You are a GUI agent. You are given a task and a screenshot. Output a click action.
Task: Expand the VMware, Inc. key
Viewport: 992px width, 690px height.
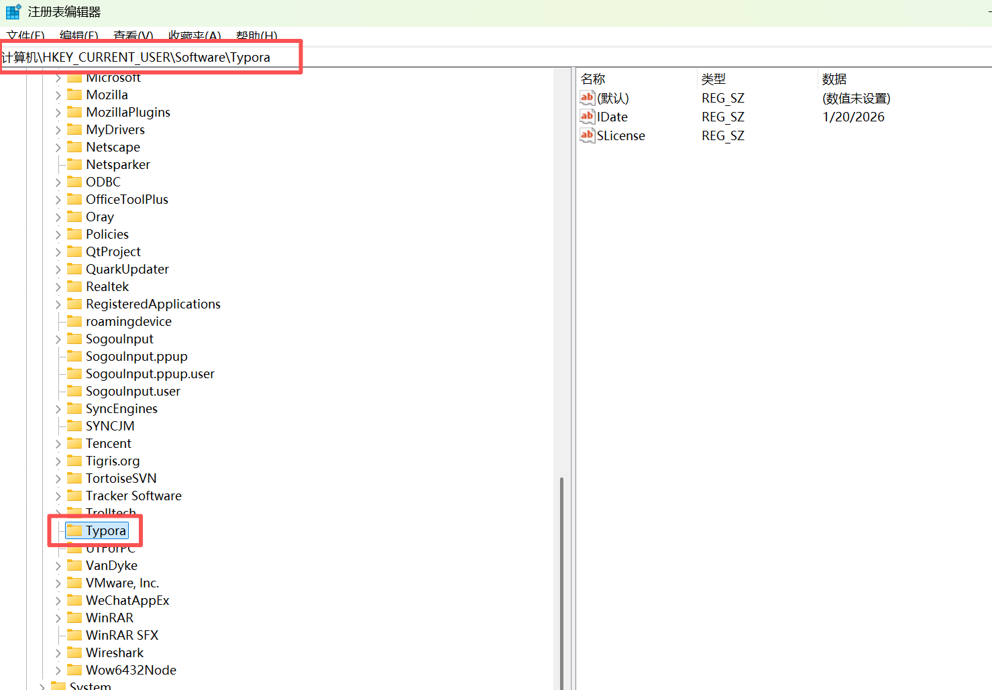[x=58, y=583]
